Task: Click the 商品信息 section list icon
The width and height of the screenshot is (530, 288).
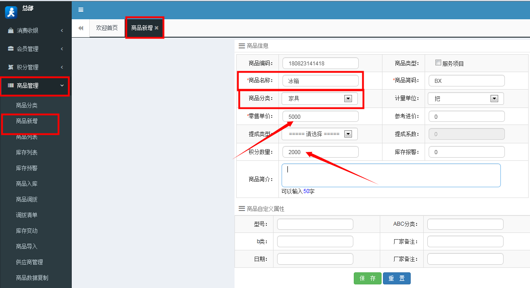Action: pos(241,45)
